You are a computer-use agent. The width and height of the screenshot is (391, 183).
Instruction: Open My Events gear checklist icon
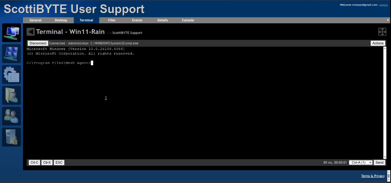click(11, 74)
